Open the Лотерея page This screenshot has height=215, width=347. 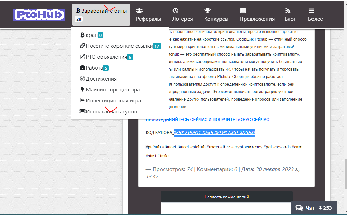coord(182,15)
